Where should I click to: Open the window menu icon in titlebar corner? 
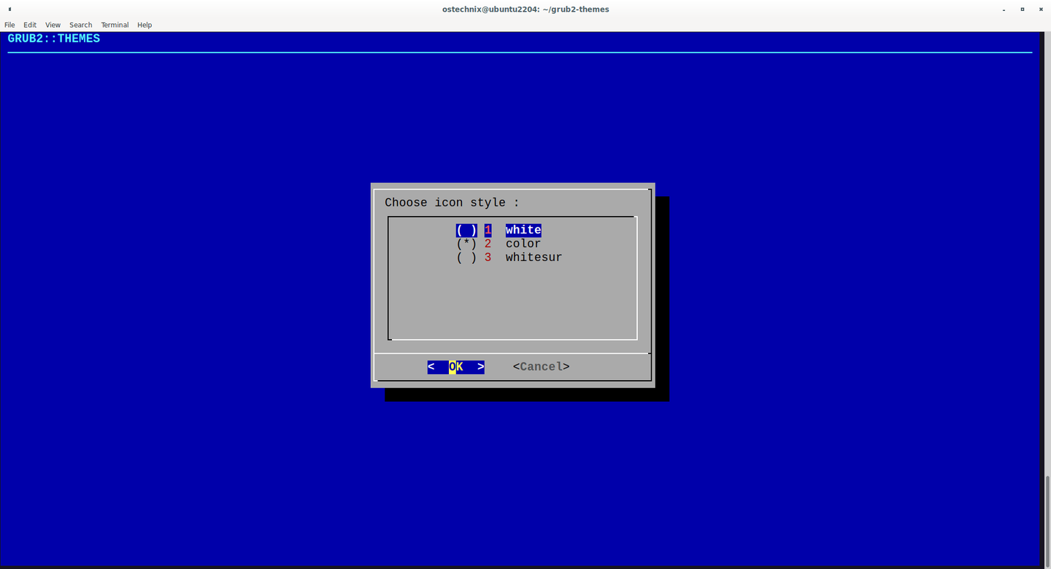coord(9,9)
